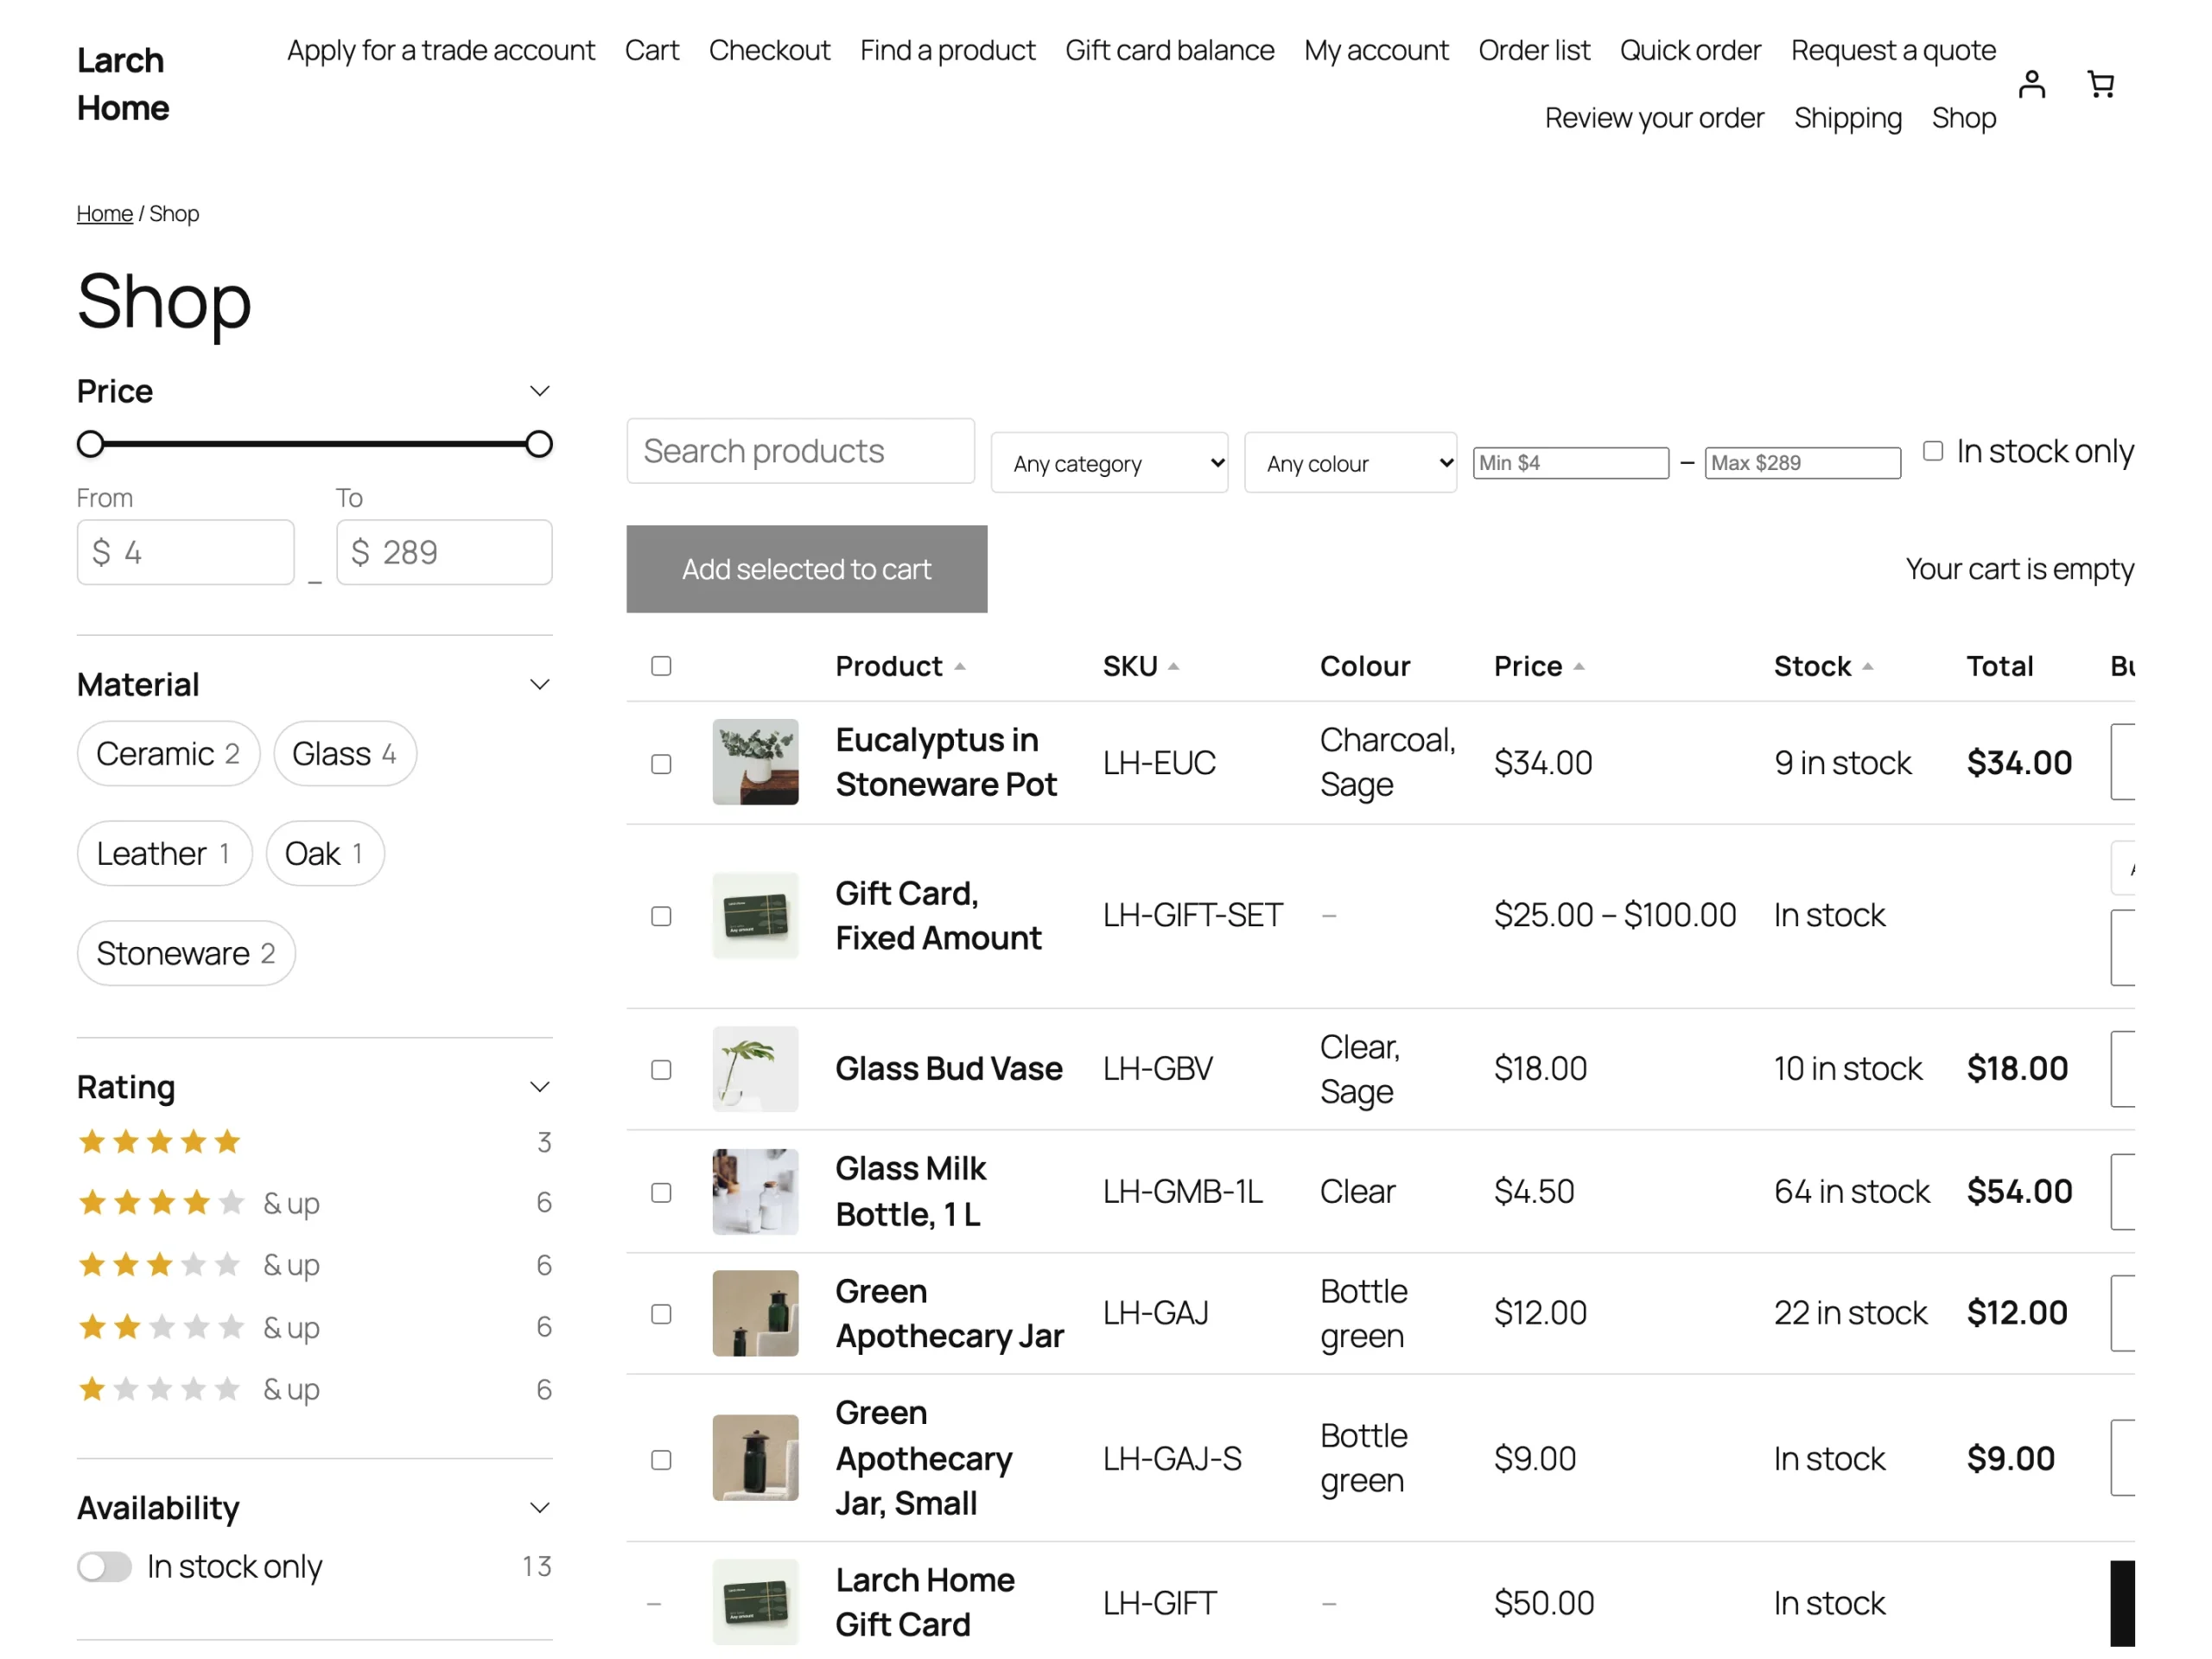2212x1659 pixels.
Task: Sort table by Product column arrow
Action: click(960, 666)
